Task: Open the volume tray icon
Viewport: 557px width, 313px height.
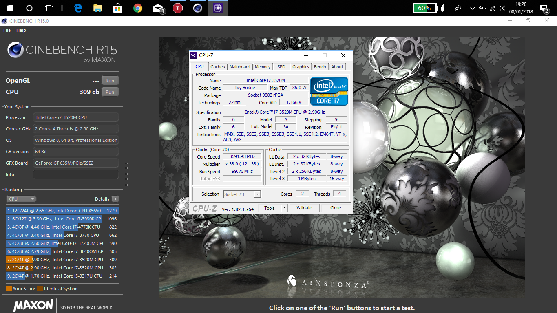Action: pyautogui.click(x=502, y=8)
